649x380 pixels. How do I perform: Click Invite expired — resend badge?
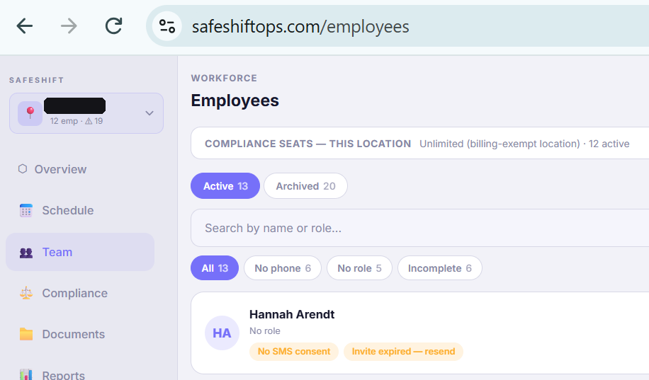[x=403, y=352]
